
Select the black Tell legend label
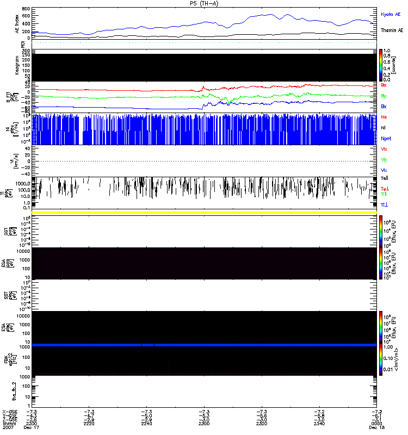tap(385, 178)
